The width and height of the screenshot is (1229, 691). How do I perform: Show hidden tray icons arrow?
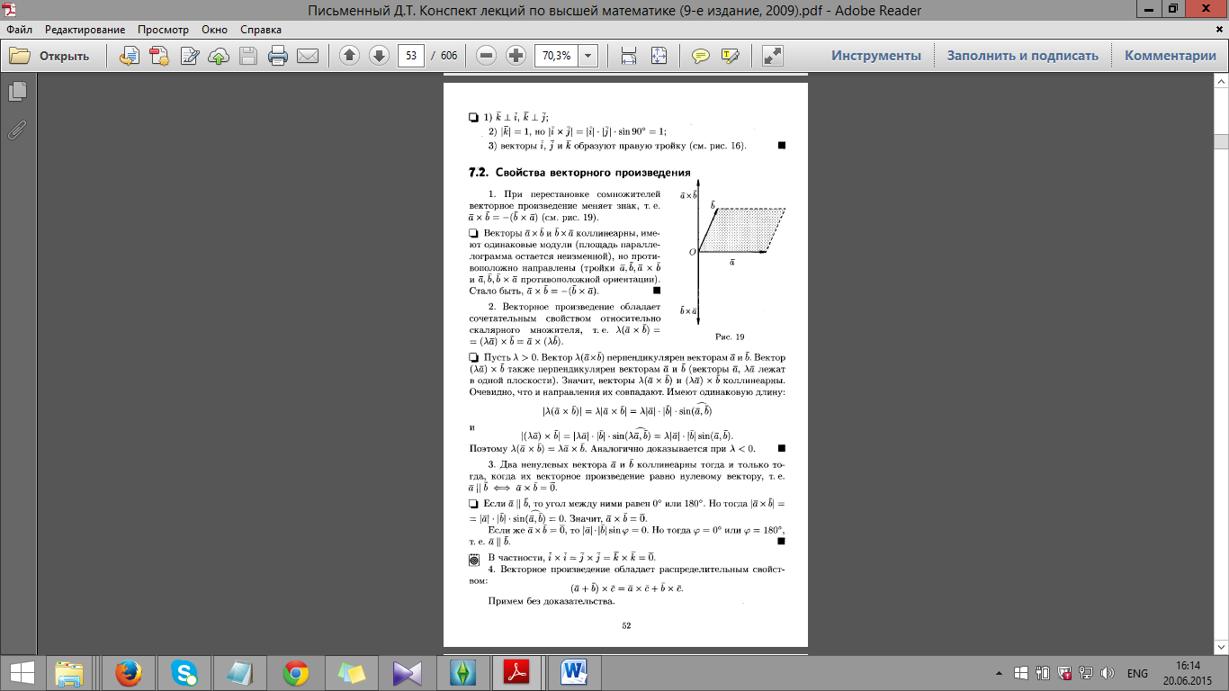click(x=1000, y=673)
